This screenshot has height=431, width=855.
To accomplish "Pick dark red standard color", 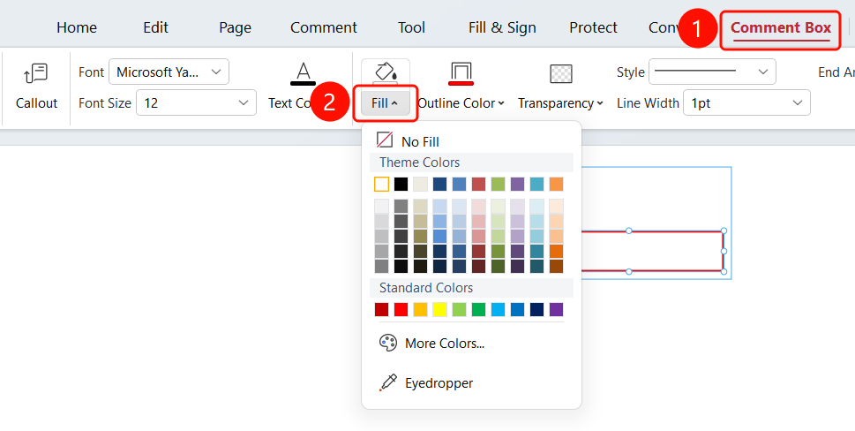I will click(x=382, y=310).
